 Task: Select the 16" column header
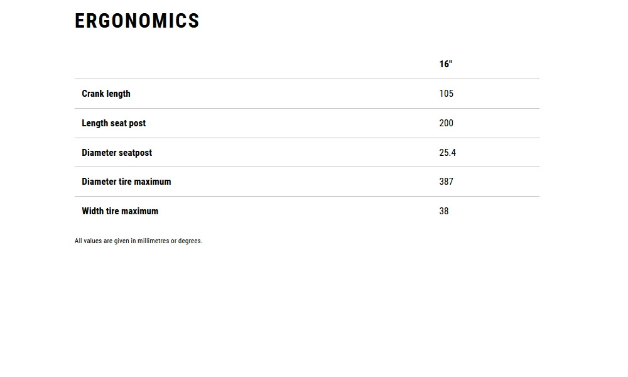446,64
